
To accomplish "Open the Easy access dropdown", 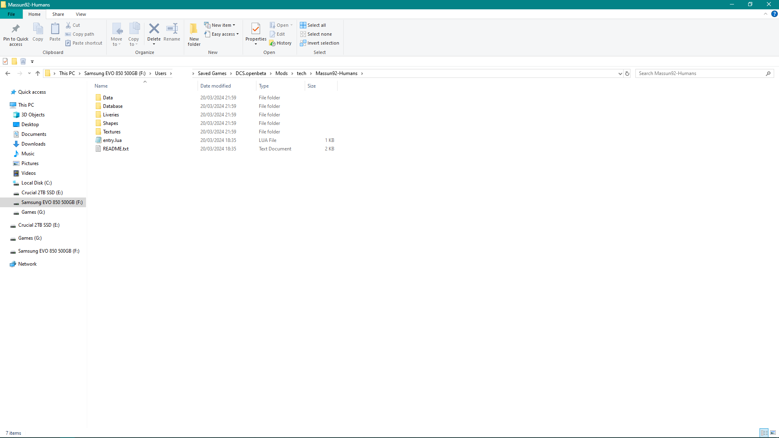I will (222, 34).
